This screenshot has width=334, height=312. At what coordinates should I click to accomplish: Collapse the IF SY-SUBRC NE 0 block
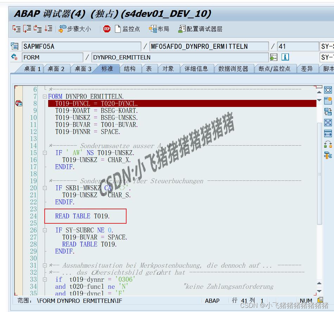tap(45, 230)
